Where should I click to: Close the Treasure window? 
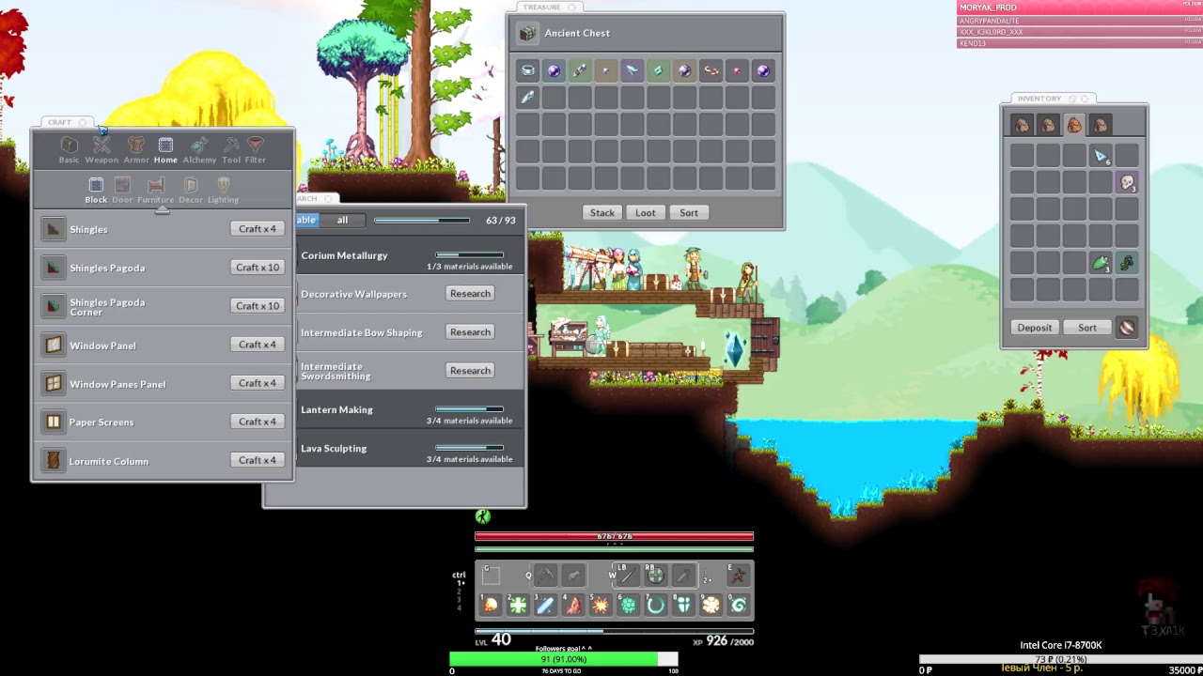pos(570,8)
